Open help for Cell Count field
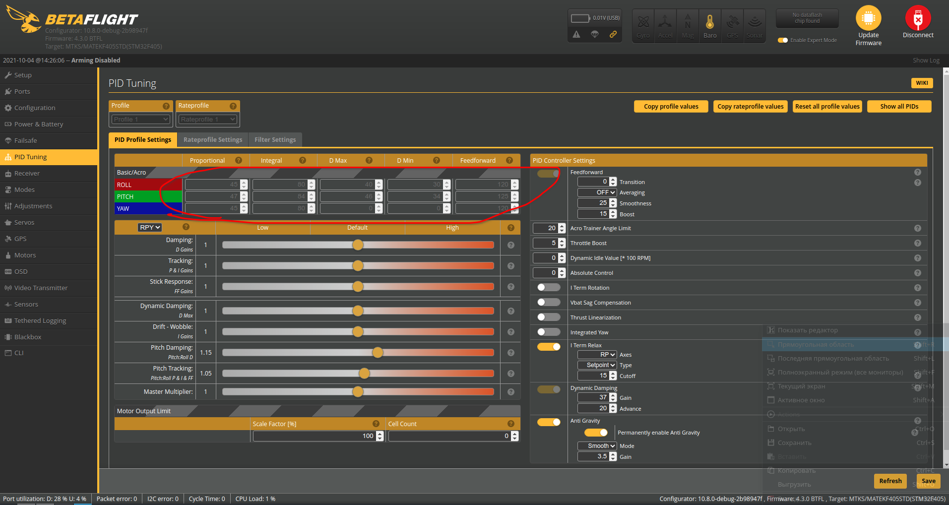 coord(511,424)
